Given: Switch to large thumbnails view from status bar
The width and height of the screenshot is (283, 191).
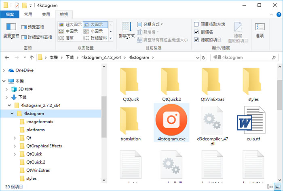Looking at the screenshot, I should tap(278, 187).
